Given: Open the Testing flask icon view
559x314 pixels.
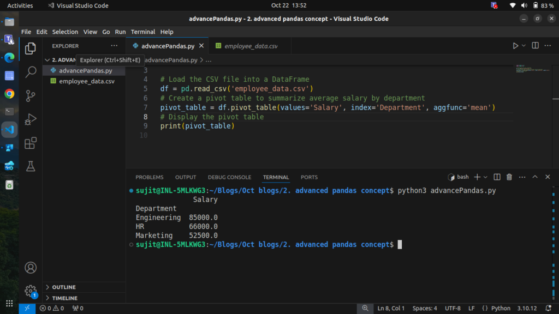Looking at the screenshot, I should (x=31, y=167).
